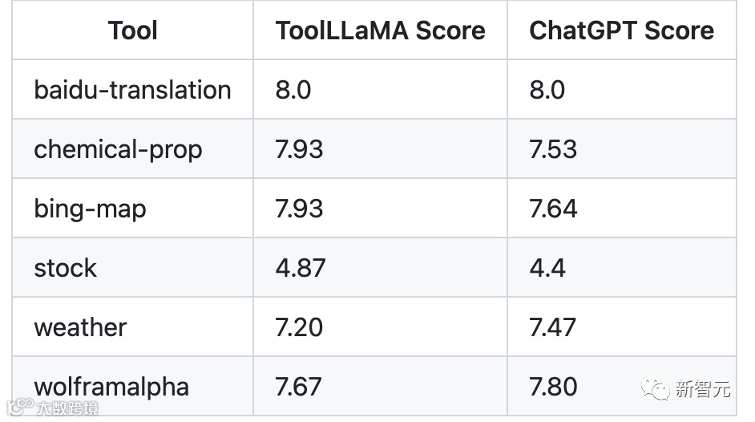
Task: Click the WeChat logo beside 新智元
Action: [657, 390]
